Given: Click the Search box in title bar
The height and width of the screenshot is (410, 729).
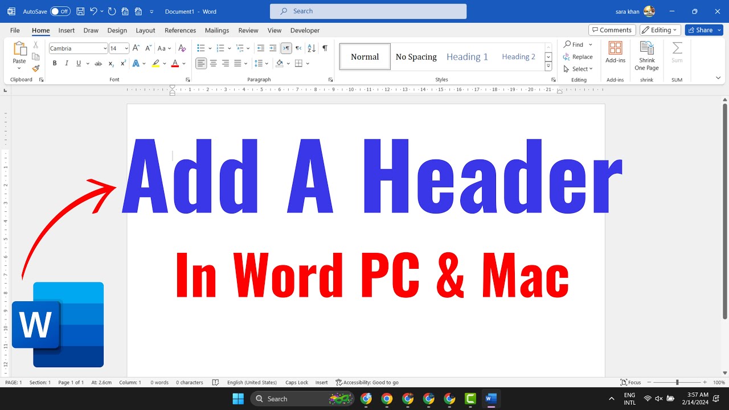Looking at the screenshot, I should [368, 11].
